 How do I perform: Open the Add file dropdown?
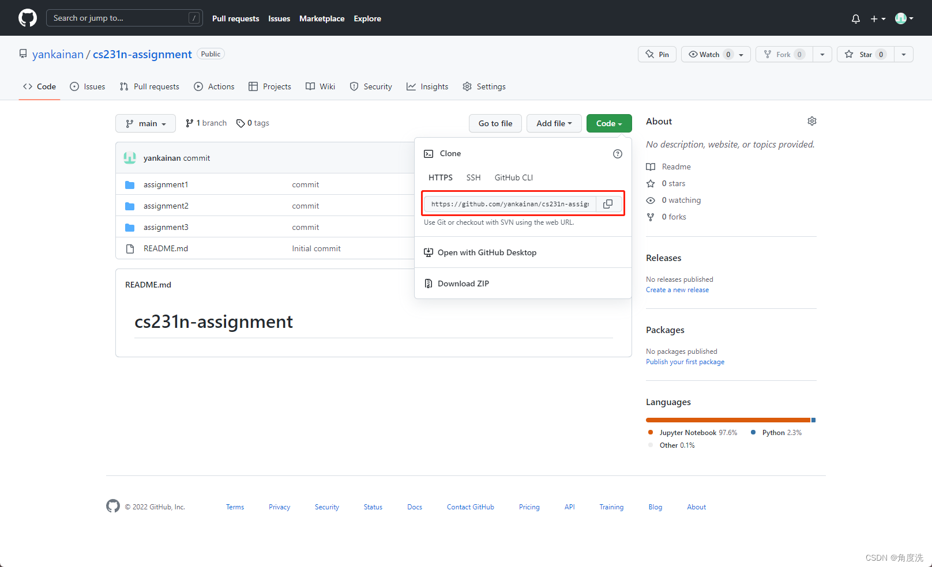click(x=554, y=123)
